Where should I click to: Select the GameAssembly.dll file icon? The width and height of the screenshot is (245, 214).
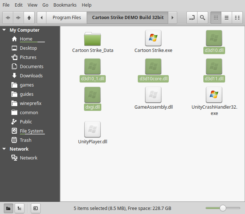153,95
